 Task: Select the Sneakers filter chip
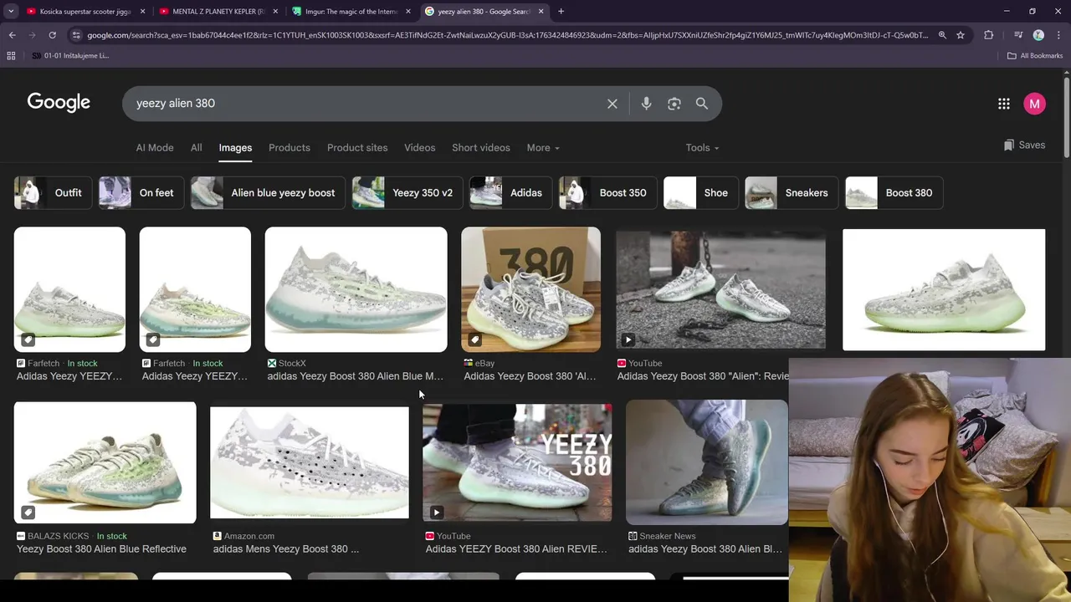791,192
